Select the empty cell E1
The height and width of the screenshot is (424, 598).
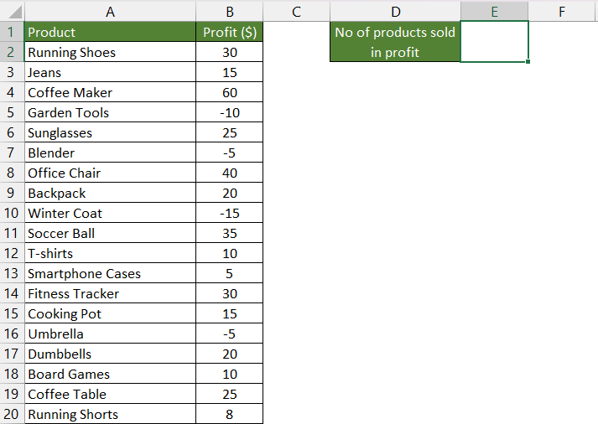494,42
